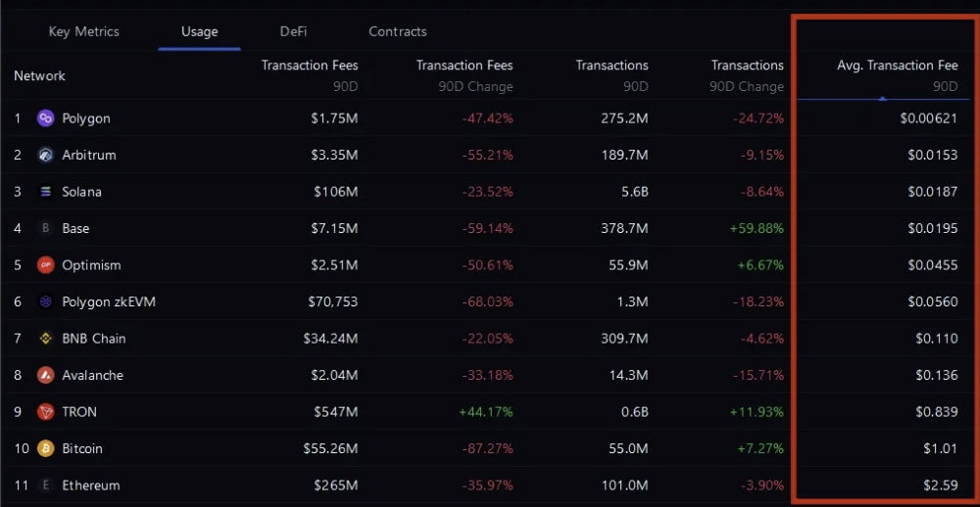
Task: Click the Optimism network logo icon
Action: [46, 264]
